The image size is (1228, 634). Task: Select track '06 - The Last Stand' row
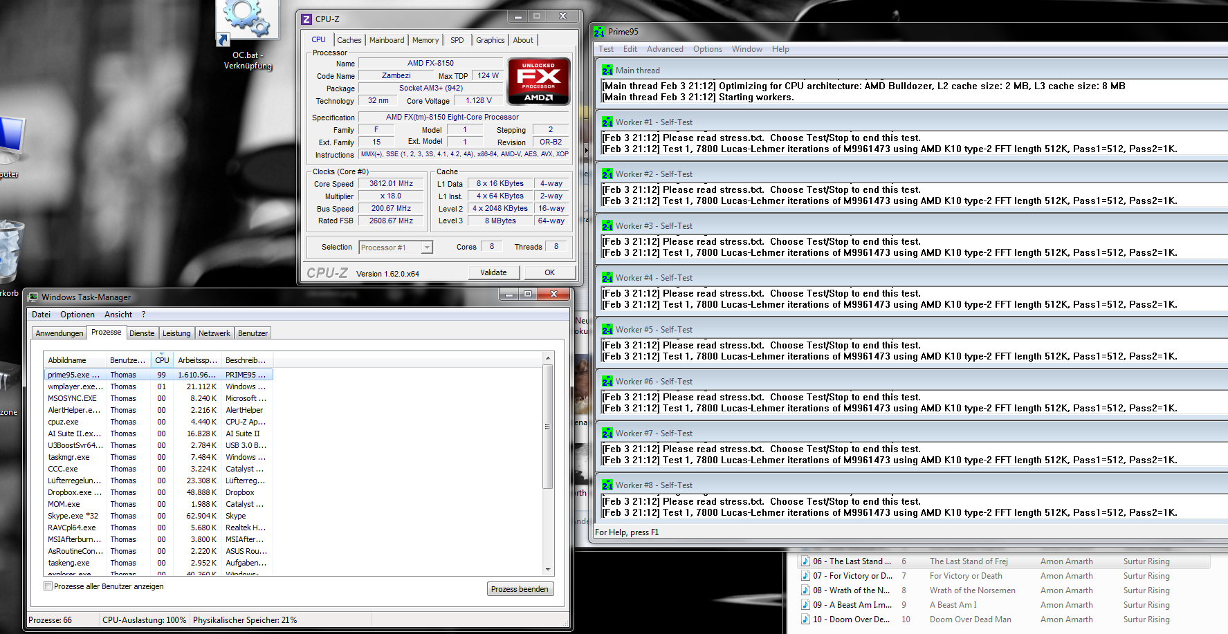click(x=1004, y=561)
